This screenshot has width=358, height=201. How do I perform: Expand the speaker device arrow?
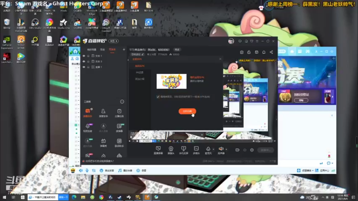pos(226,149)
